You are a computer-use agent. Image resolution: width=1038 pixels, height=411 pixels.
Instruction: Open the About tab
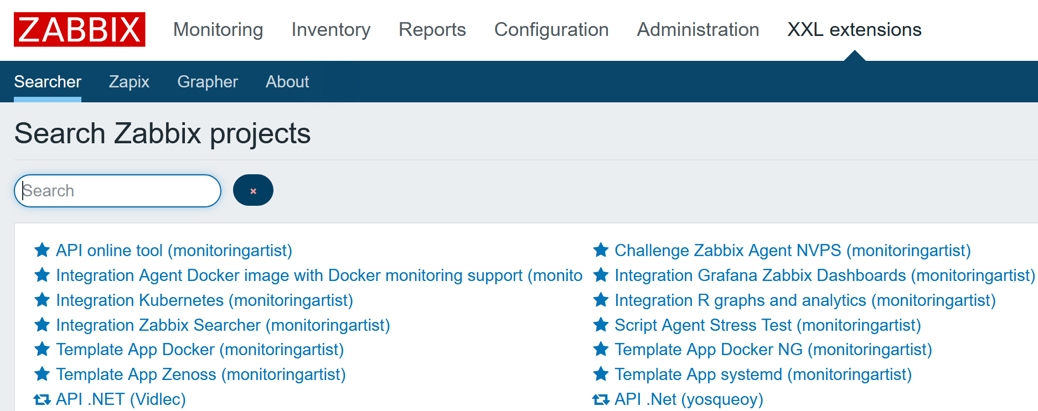tap(287, 82)
